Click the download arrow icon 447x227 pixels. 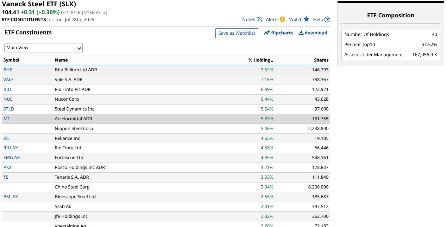tap(301, 33)
